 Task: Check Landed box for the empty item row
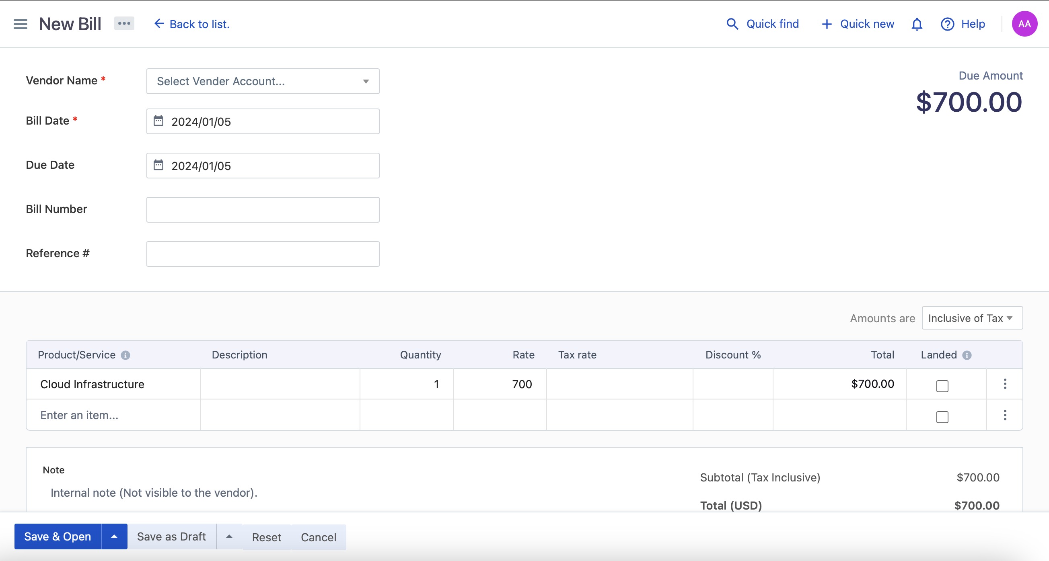click(942, 417)
